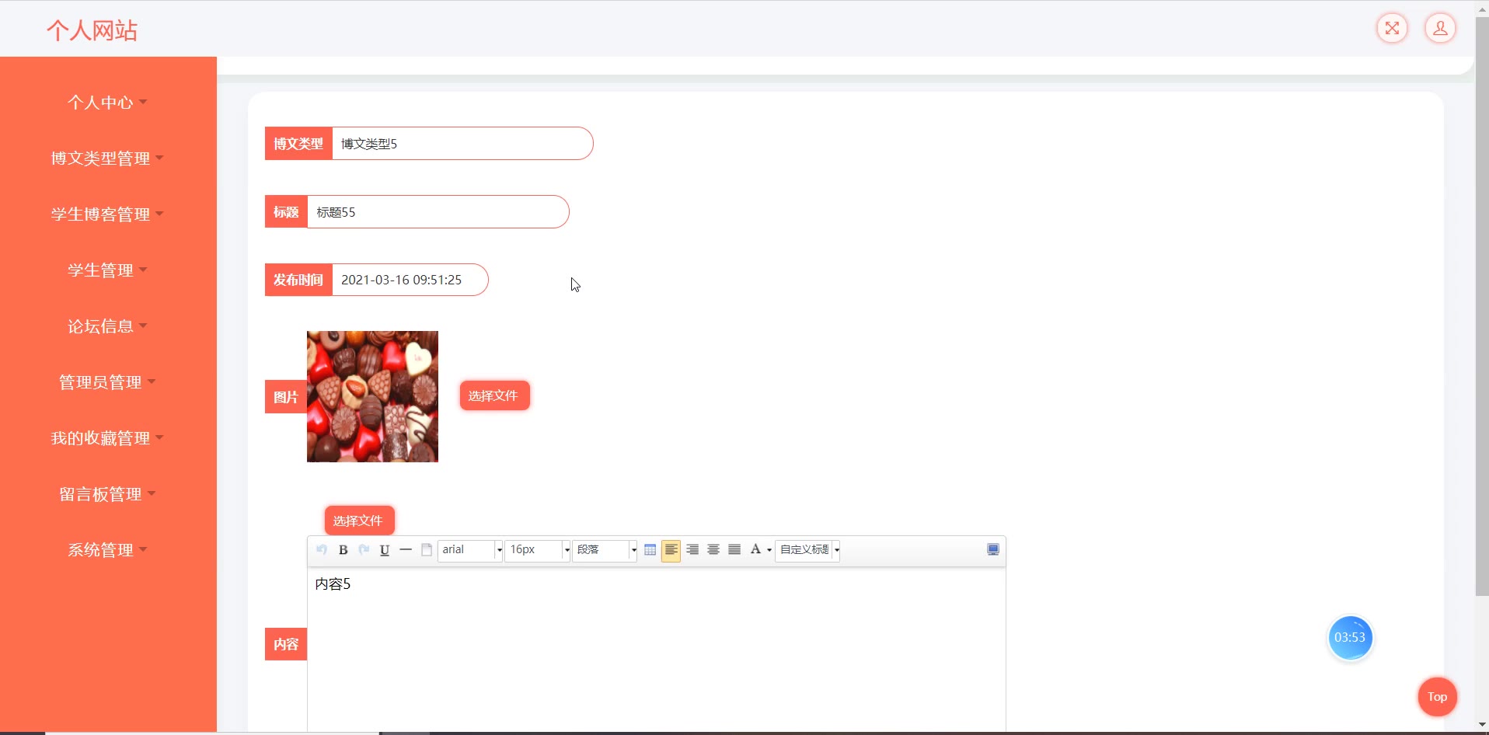The image size is (1489, 735).
Task: Click the 发布时间 field label
Action: coord(298,280)
